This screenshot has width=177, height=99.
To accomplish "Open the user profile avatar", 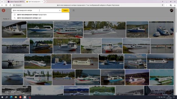I will pos(171,10).
